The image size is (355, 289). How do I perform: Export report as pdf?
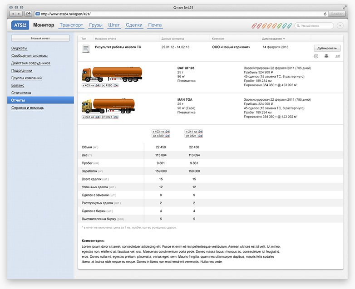coord(338,56)
